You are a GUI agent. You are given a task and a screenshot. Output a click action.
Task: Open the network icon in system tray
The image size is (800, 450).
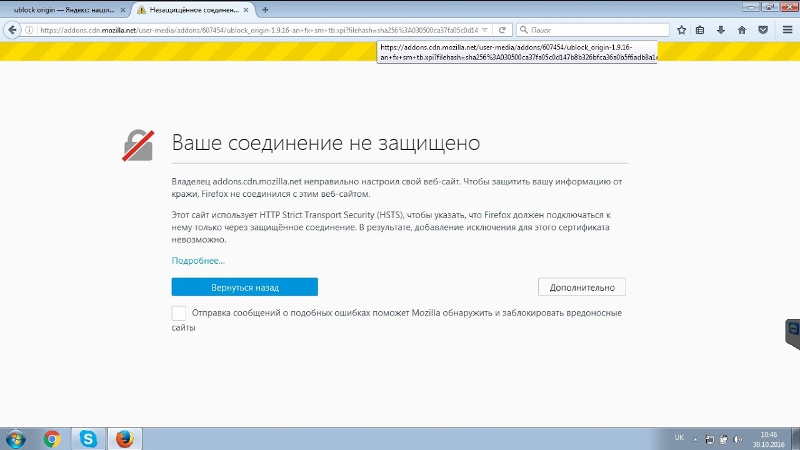(710, 439)
